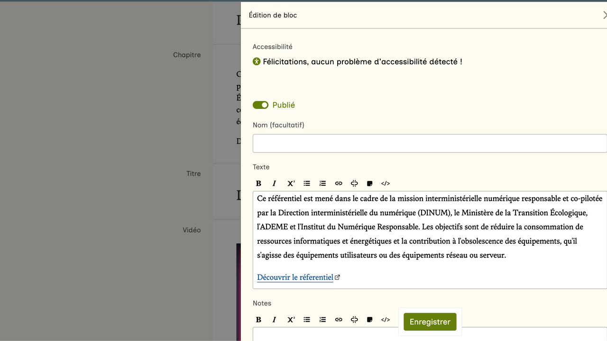Image resolution: width=607 pixels, height=341 pixels.
Task: Toggle superscript in the Texte toolbar
Action: [x=291, y=183]
